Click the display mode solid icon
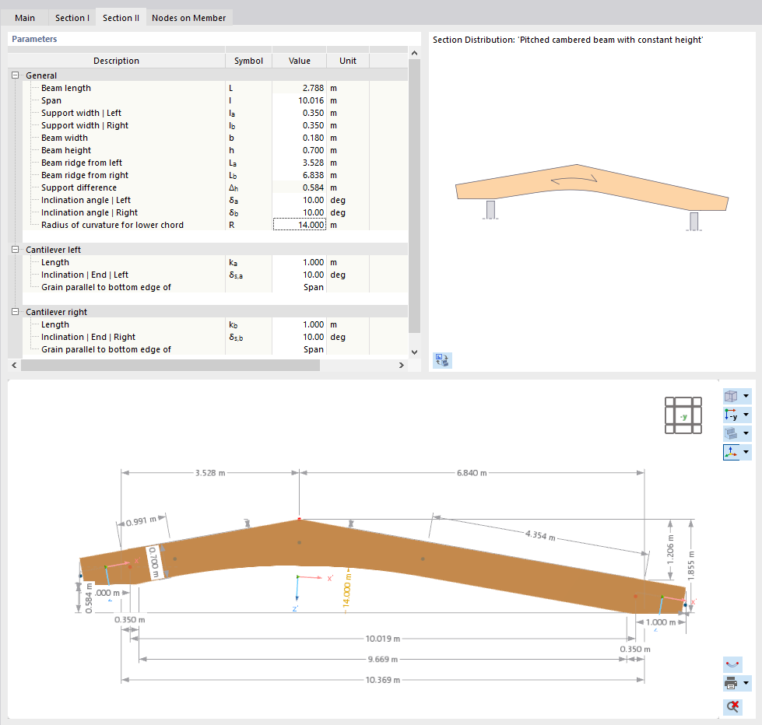 click(731, 433)
